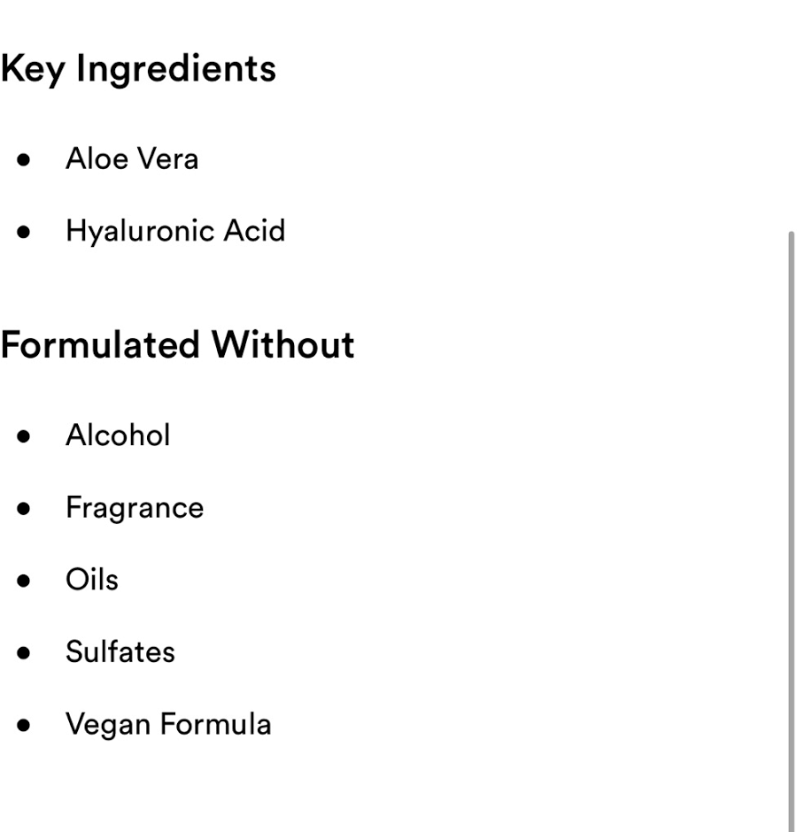797x832 pixels.
Task: Click the bullet beside Aloe Vera
Action: [x=24, y=160]
